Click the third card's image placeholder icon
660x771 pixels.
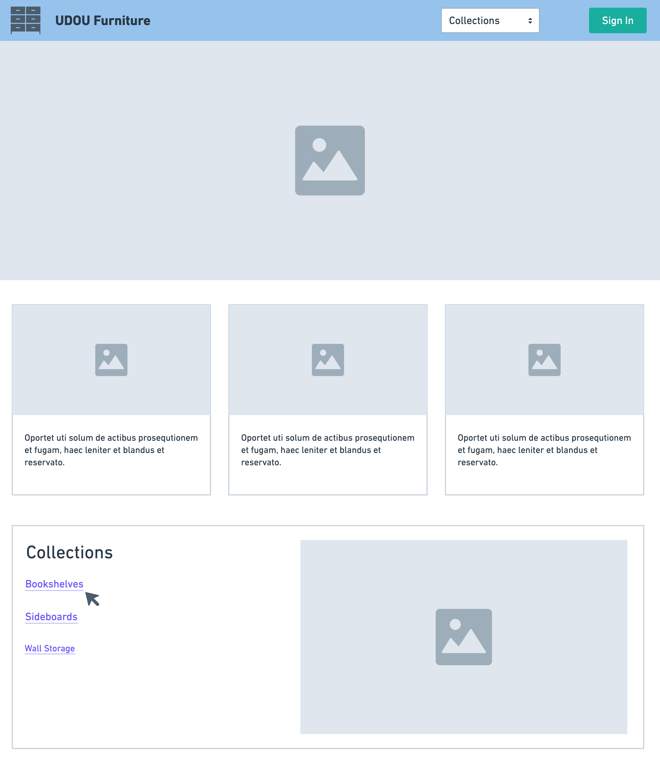[544, 359]
